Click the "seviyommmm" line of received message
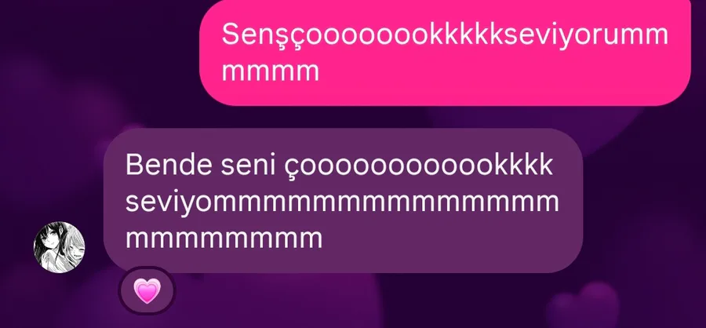 tap(342, 202)
